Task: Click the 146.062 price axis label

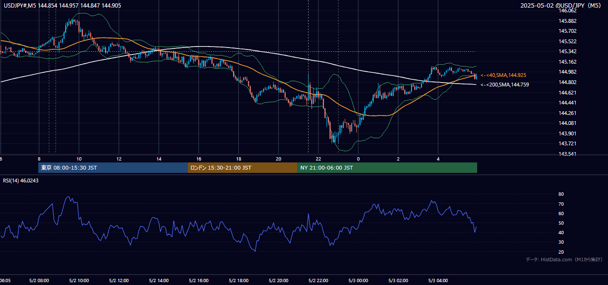Action: [567, 10]
